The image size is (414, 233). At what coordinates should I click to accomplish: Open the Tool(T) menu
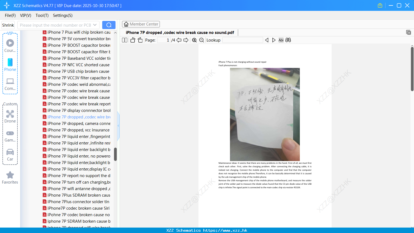42,15
